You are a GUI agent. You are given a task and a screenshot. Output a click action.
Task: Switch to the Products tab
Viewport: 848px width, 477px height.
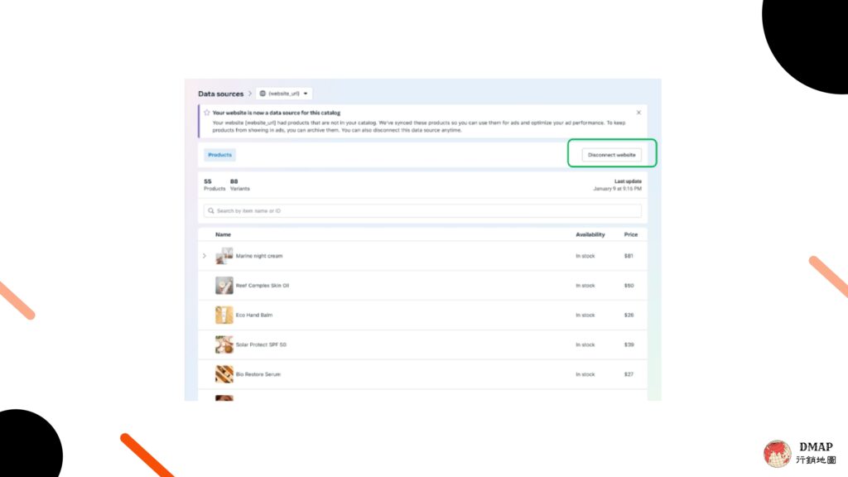(219, 155)
